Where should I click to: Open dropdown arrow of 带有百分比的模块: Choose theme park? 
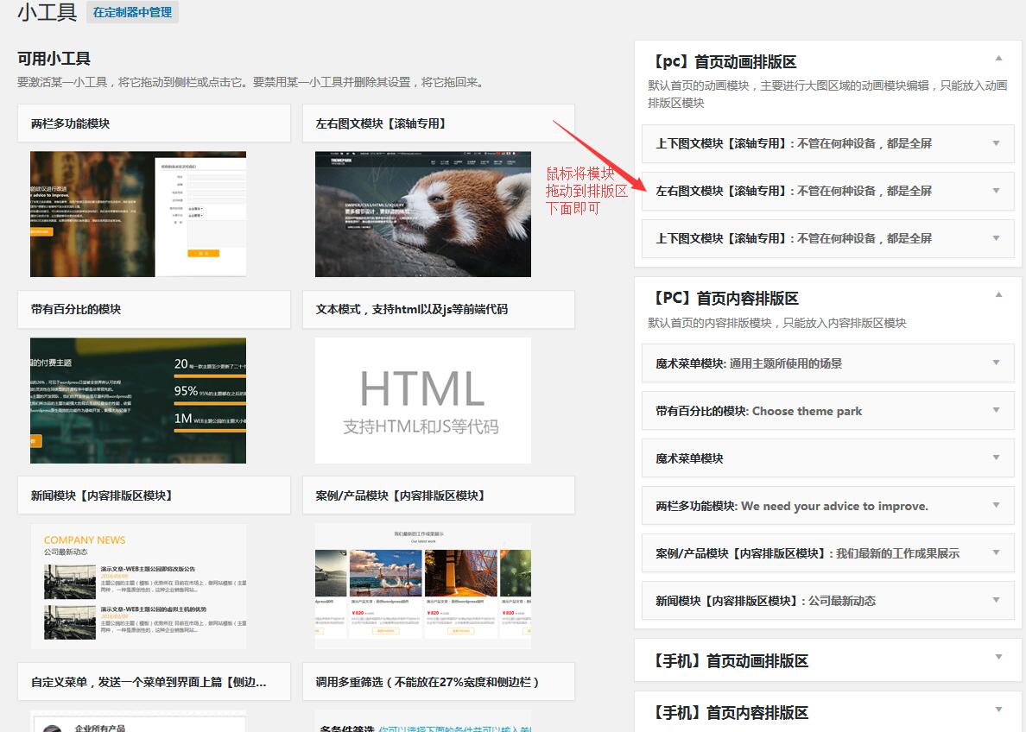coord(996,410)
